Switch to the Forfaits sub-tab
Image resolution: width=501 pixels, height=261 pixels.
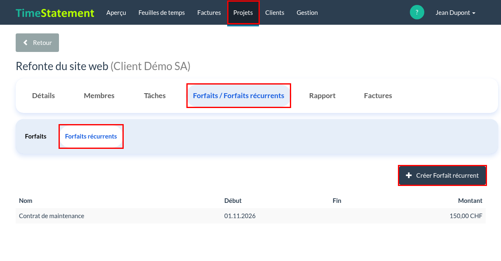[x=36, y=136]
